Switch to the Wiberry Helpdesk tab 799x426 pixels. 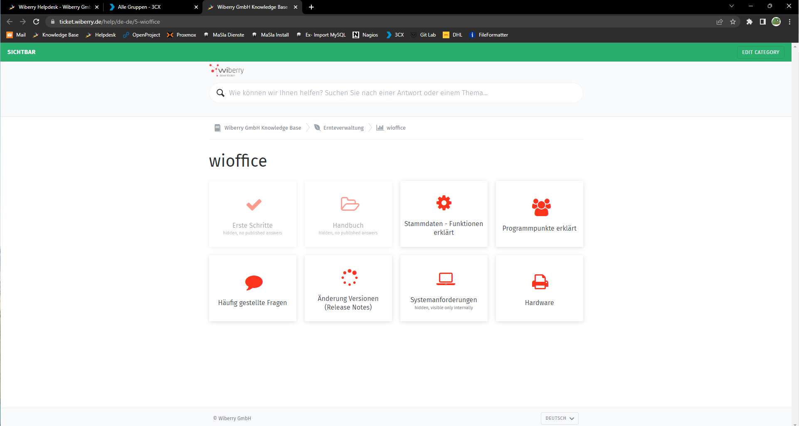tap(54, 7)
